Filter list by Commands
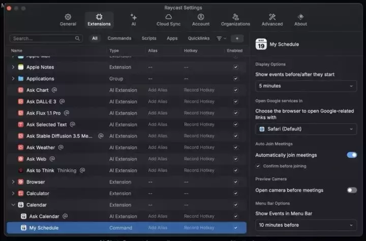 click(119, 38)
